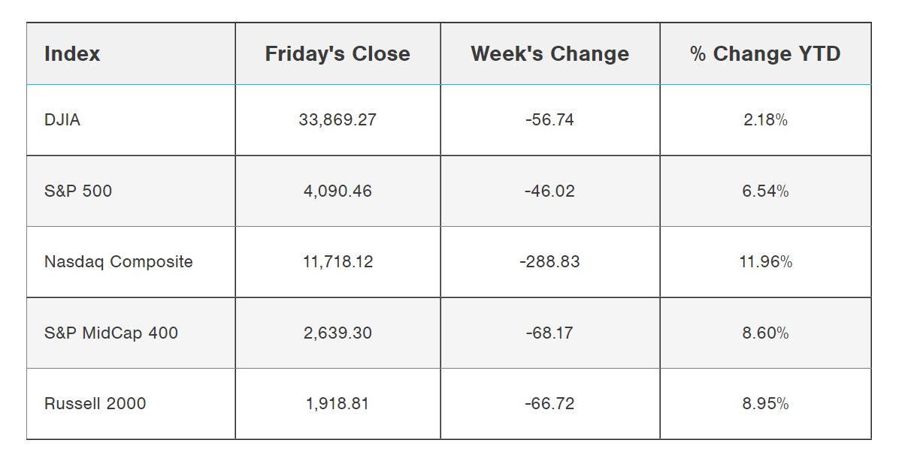Select the Russell 2000 row label
This screenshot has width=908, height=455.
pyautogui.click(x=95, y=403)
